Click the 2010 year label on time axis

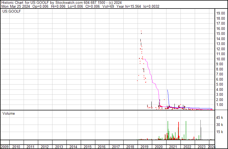point(16,147)
